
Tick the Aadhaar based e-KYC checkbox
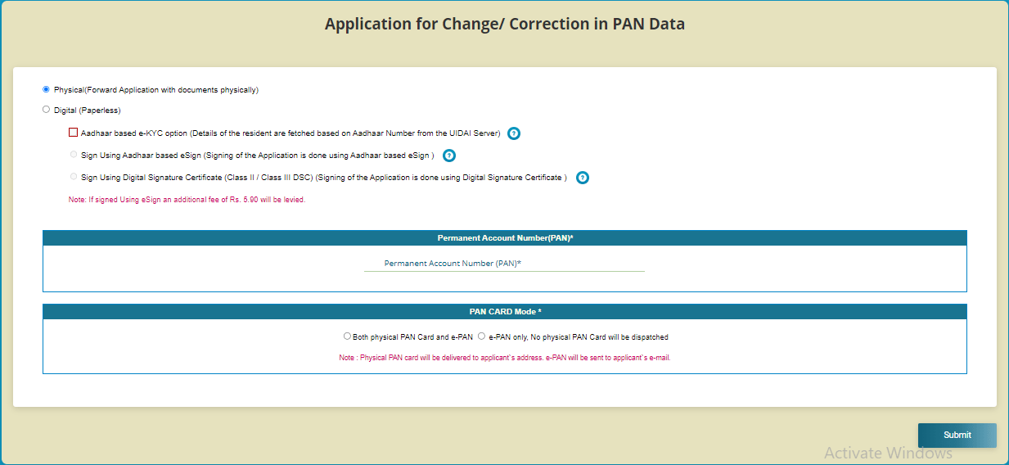[74, 133]
